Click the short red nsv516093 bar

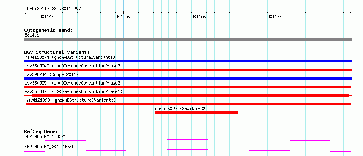click(197, 113)
